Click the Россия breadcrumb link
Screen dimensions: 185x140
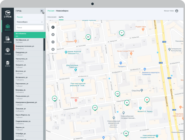51,11
